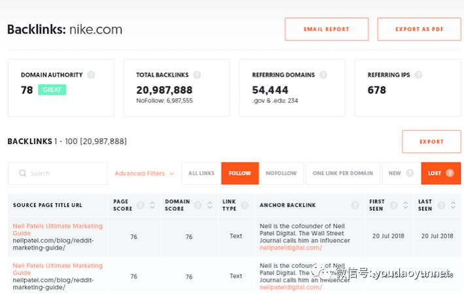Click the Export button above the table
Image resolution: width=464 pixels, height=294 pixels.
(x=431, y=141)
